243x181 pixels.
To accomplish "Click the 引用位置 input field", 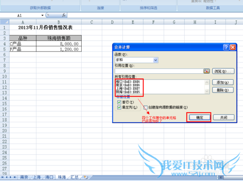I will click(159, 71).
